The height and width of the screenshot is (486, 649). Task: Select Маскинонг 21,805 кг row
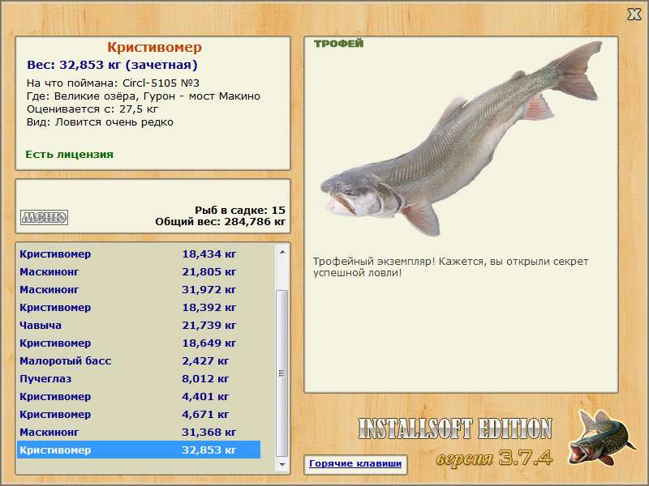tap(139, 271)
